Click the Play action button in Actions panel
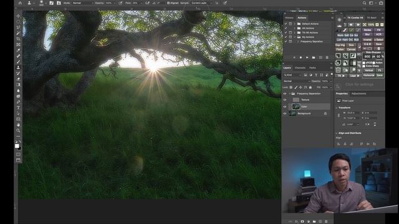The width and height of the screenshot is (399, 224). (x=307, y=57)
